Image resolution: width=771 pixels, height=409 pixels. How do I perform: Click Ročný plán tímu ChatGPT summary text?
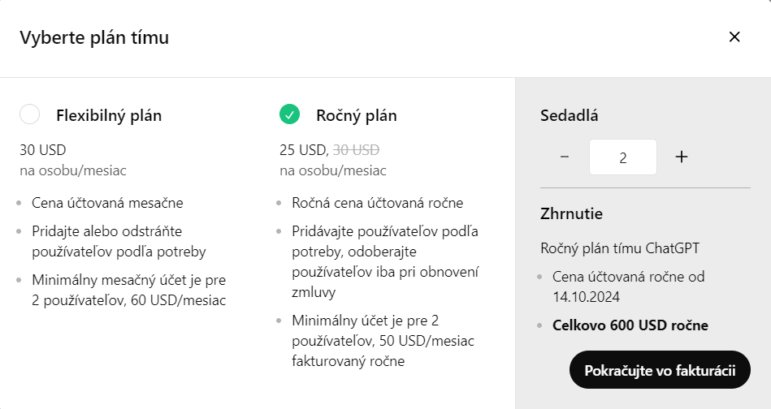(620, 248)
